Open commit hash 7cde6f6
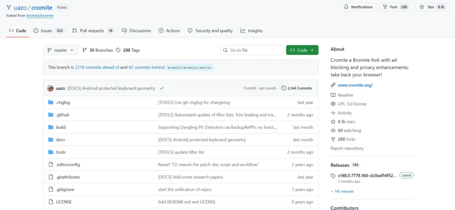 tap(250, 88)
